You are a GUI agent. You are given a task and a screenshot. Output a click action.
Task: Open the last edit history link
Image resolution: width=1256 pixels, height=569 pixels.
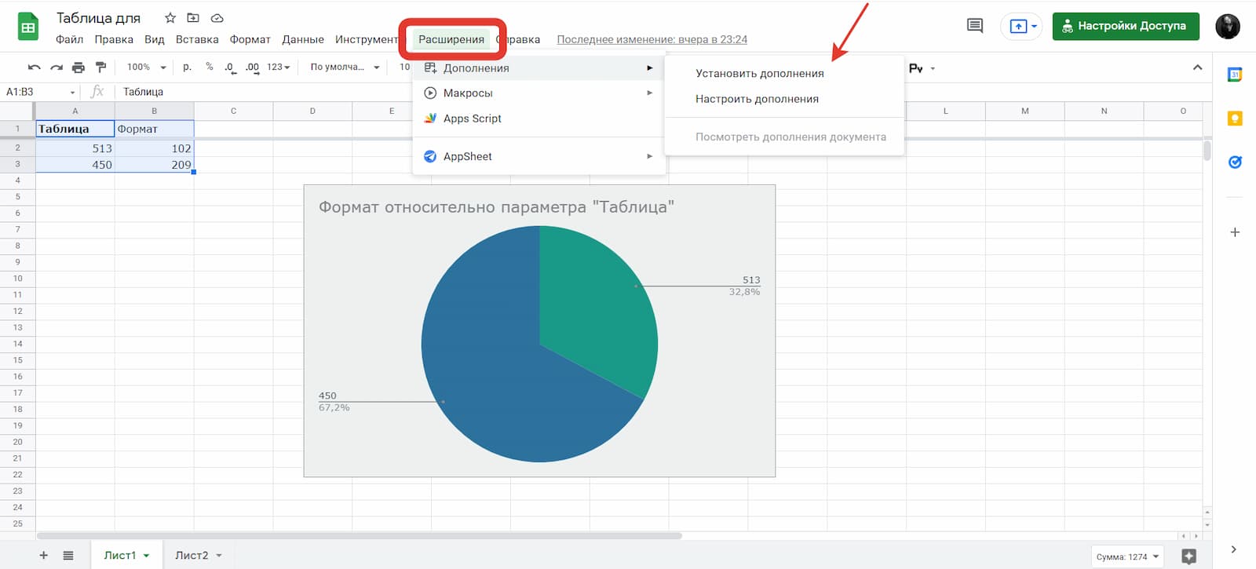pos(652,39)
